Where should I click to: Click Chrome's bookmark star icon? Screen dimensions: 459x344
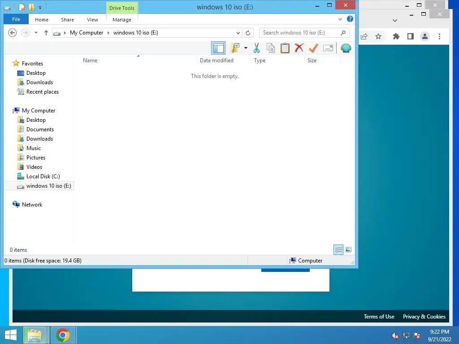click(x=378, y=36)
